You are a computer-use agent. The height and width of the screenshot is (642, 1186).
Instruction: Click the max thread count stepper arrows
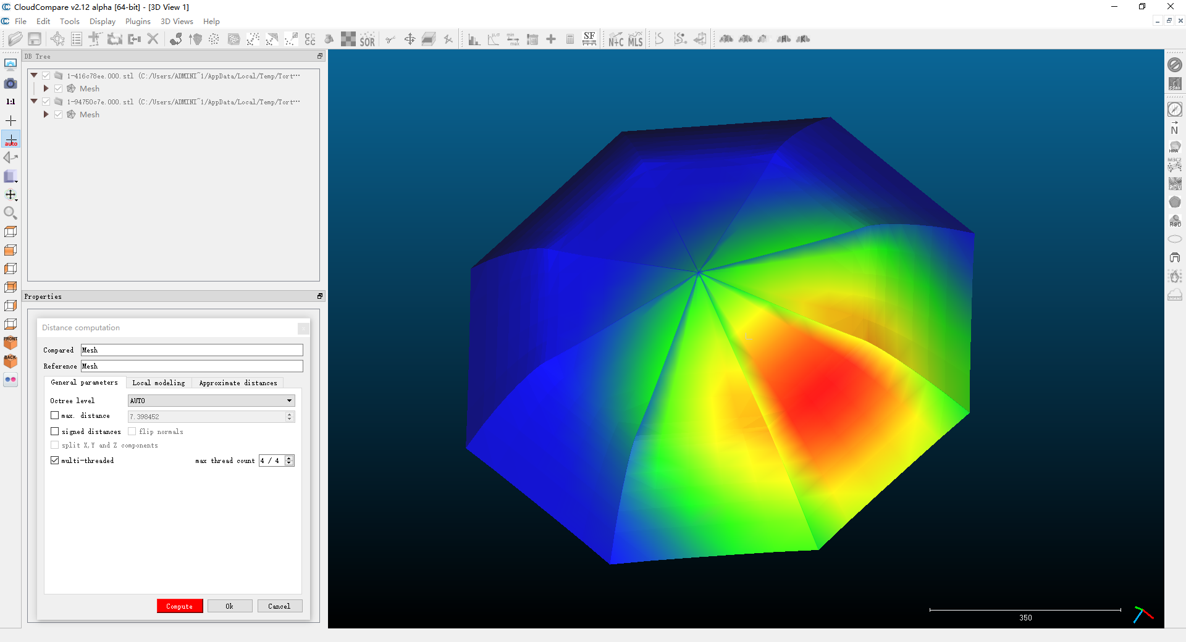[290, 461]
